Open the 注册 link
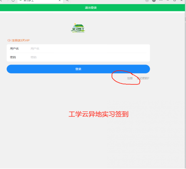The image size is (186, 169). 130,78
